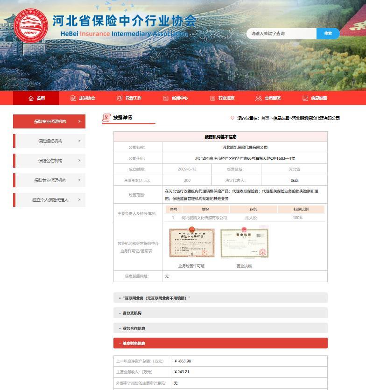Click the people icon beside 会员服务
Viewport: 366px width, 390px height.
click(x=259, y=98)
